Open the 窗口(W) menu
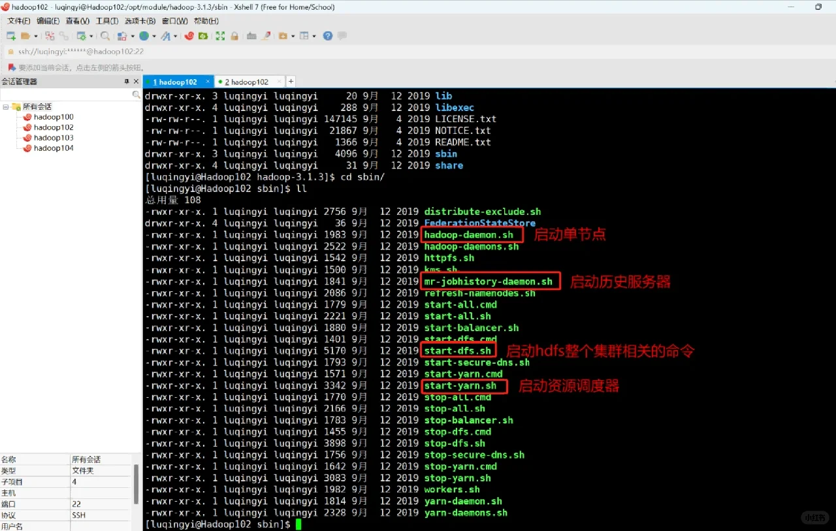Viewport: 836px width, 531px height. tap(175, 21)
